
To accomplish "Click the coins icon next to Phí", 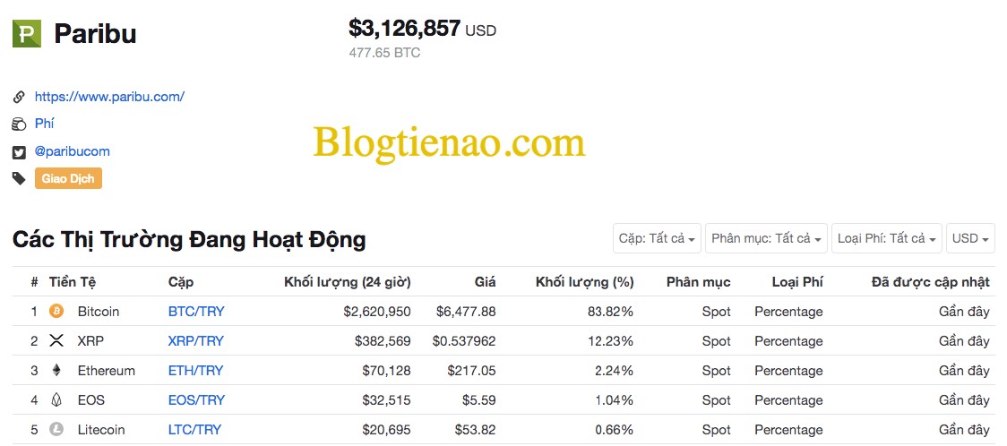I will (x=20, y=124).
